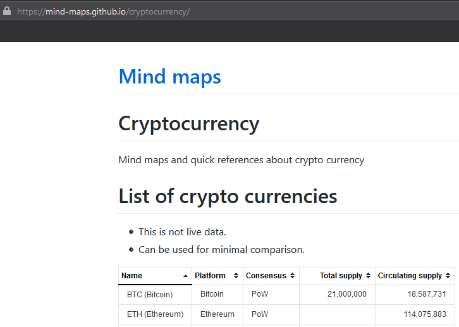Click the Total supply sort arrows icon
The height and width of the screenshot is (327, 459).
point(368,276)
